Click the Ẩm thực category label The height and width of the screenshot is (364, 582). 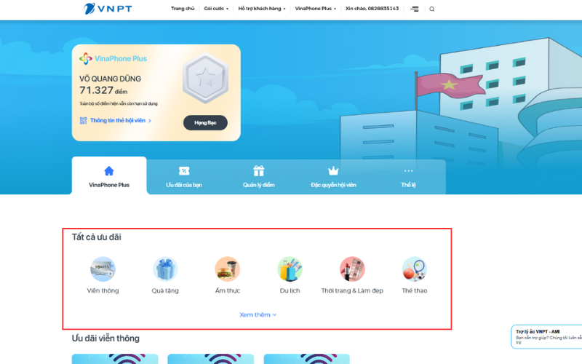pos(228,290)
